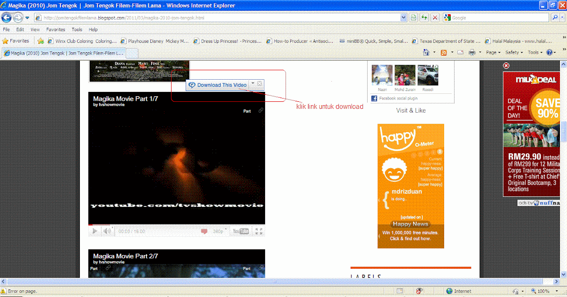Click the YouTube logo in player
The width and height of the screenshot is (567, 297).
(240, 231)
